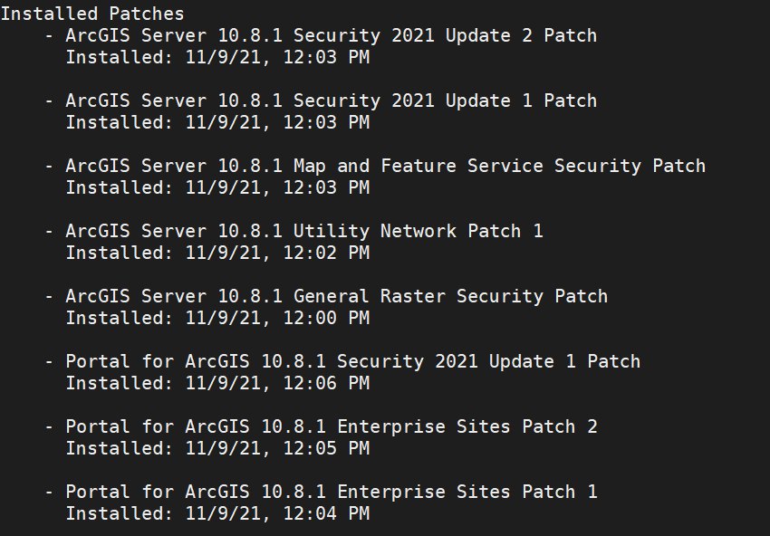Image resolution: width=770 pixels, height=536 pixels.
Task: Click the Installed Patches heading text
Action: click(x=92, y=14)
